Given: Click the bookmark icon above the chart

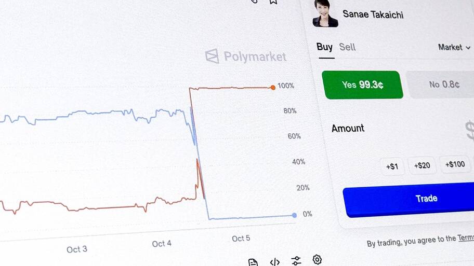Looking at the screenshot, I should pyautogui.click(x=273, y=2).
